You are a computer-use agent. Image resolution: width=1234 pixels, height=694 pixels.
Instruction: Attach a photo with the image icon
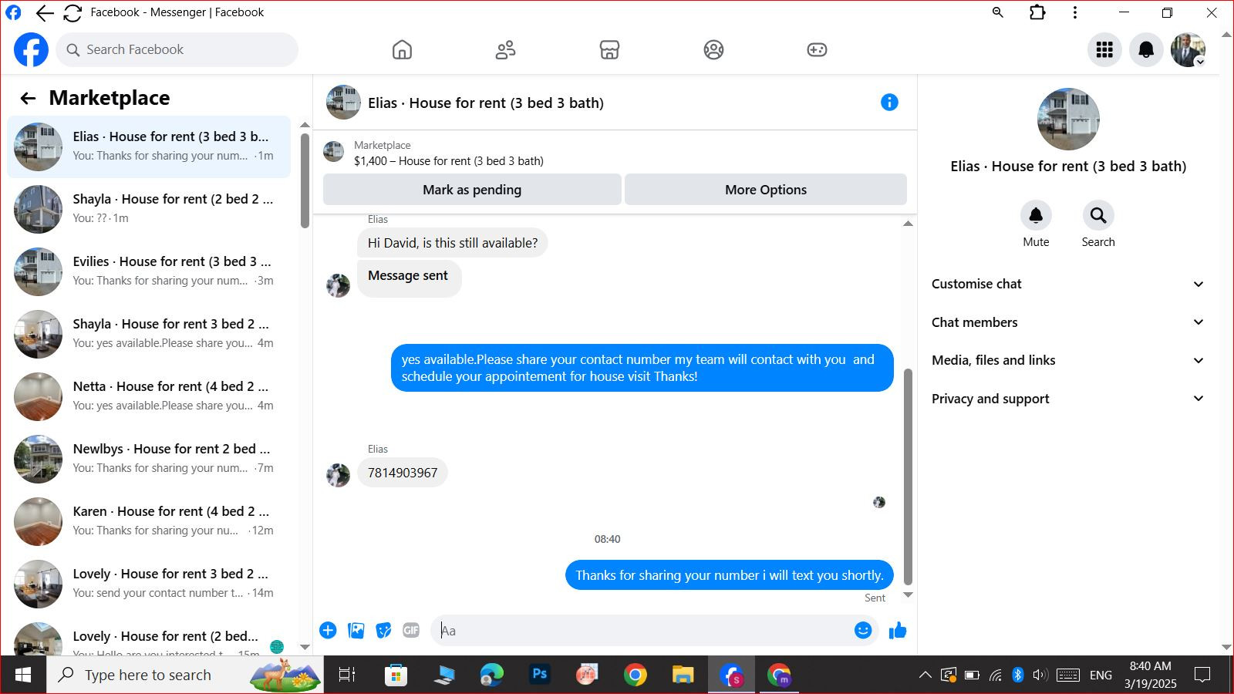click(x=356, y=631)
